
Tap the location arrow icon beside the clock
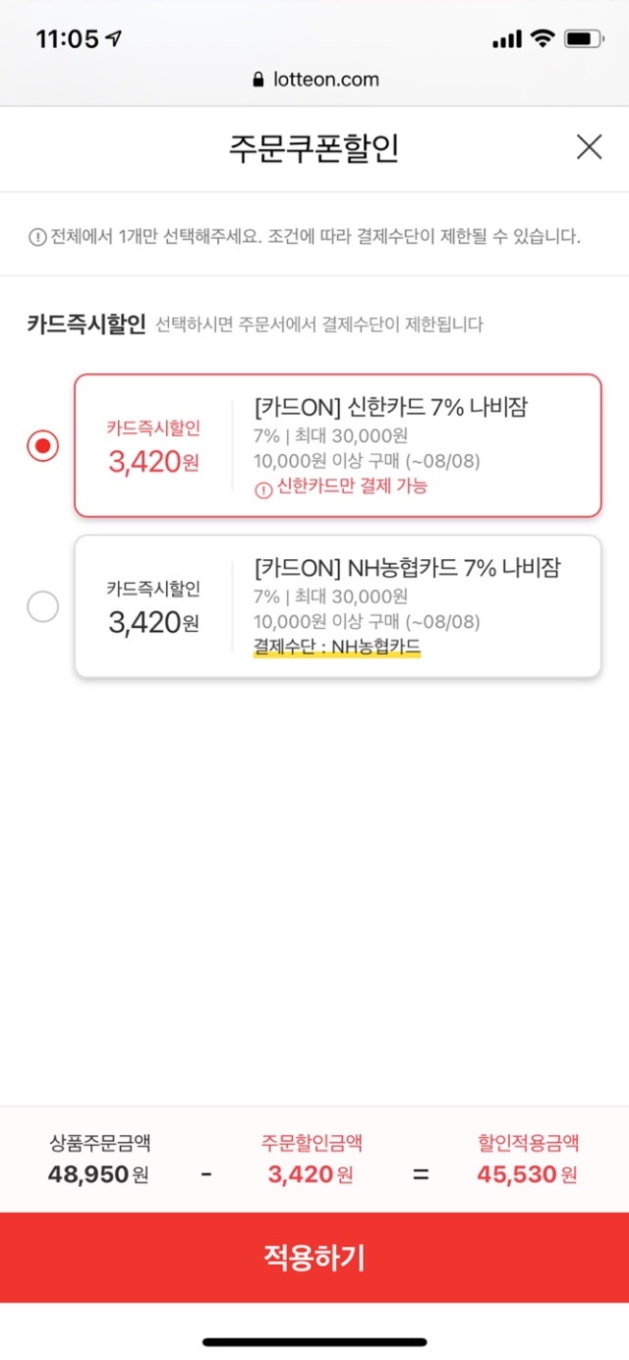click(115, 39)
